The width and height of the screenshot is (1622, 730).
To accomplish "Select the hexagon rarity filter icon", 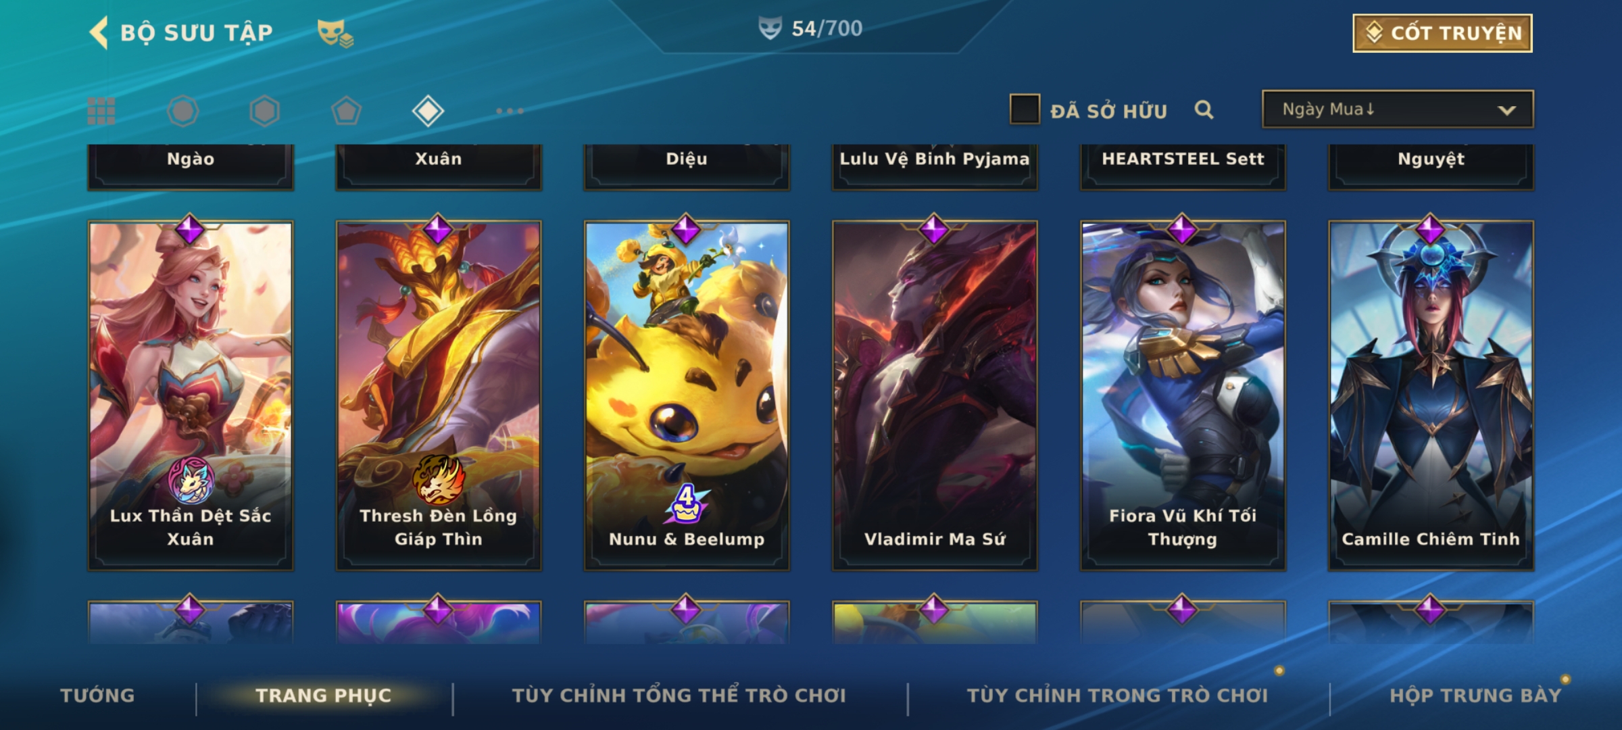I will (264, 111).
